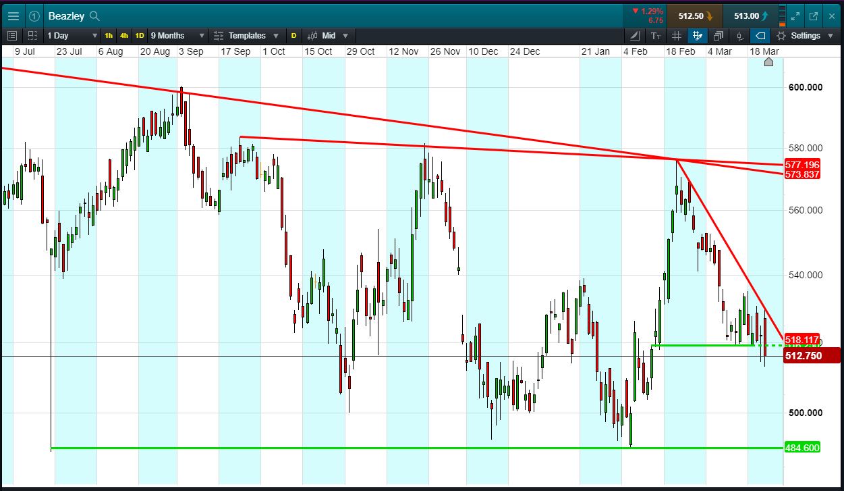
Task: Click the scroll-to-latest arrow marker
Action: pos(768,62)
